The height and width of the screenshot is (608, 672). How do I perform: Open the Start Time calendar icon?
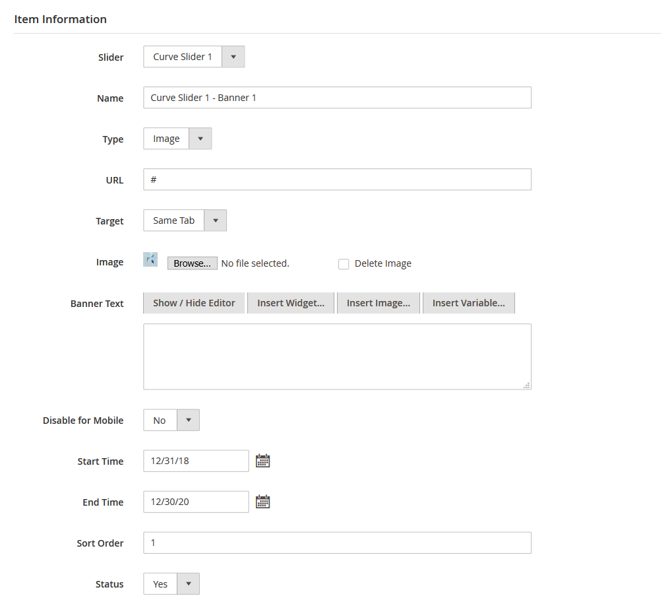(262, 461)
